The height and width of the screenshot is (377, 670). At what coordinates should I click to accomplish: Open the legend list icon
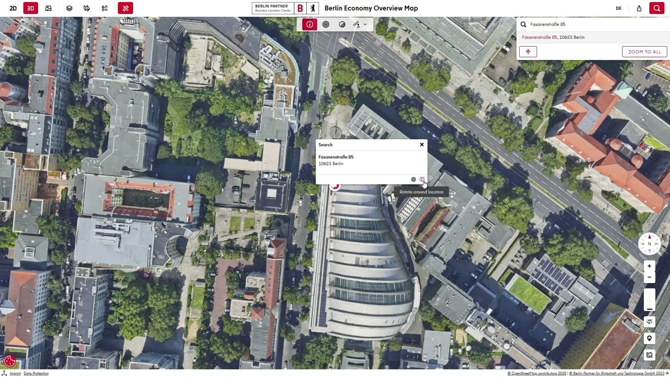pos(105,8)
